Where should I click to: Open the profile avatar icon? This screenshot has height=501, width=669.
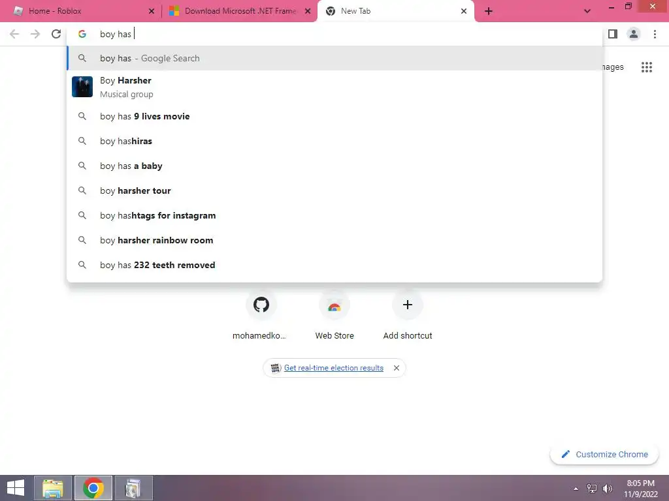(634, 34)
